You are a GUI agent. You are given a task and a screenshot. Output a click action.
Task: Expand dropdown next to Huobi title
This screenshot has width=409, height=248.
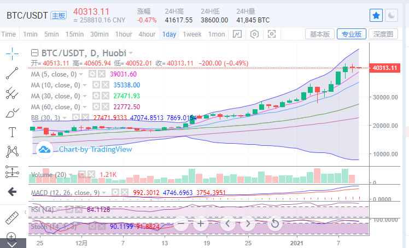[x=131, y=53]
